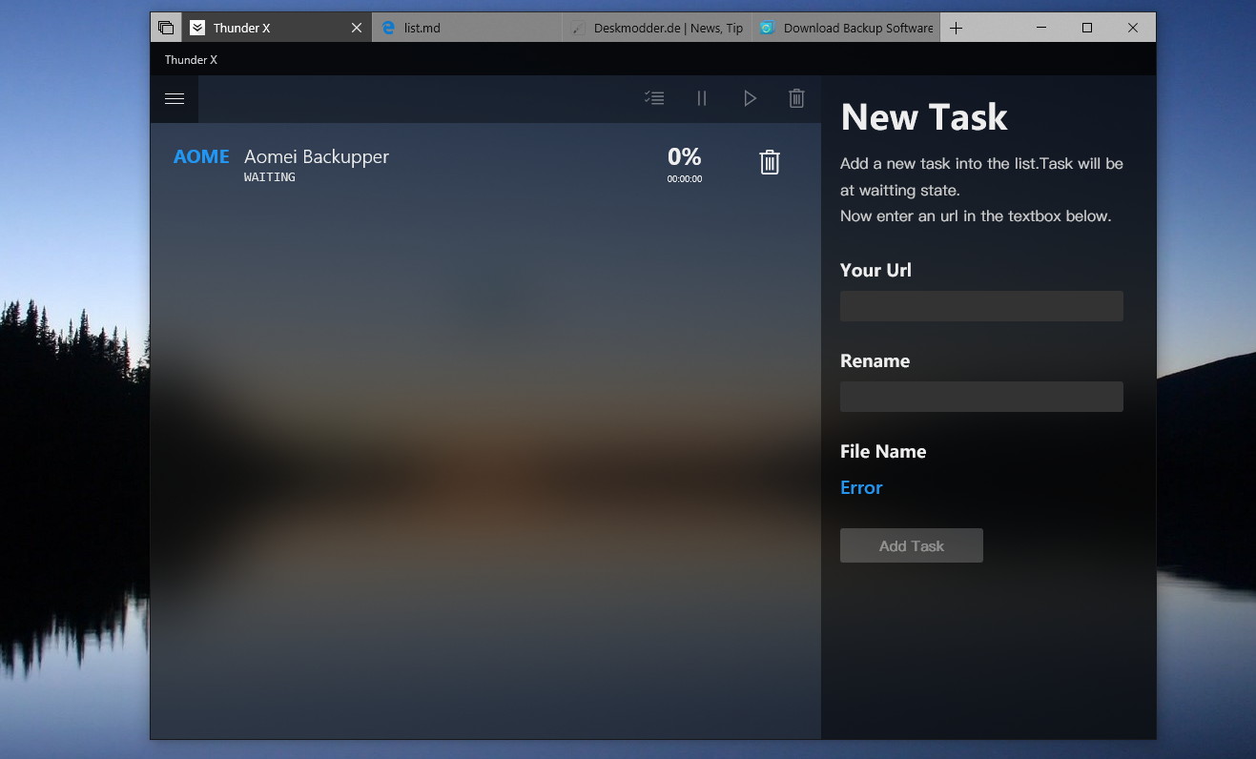Click the trash icon in the top toolbar
Viewport: 1256px width, 759px height.
point(796,98)
